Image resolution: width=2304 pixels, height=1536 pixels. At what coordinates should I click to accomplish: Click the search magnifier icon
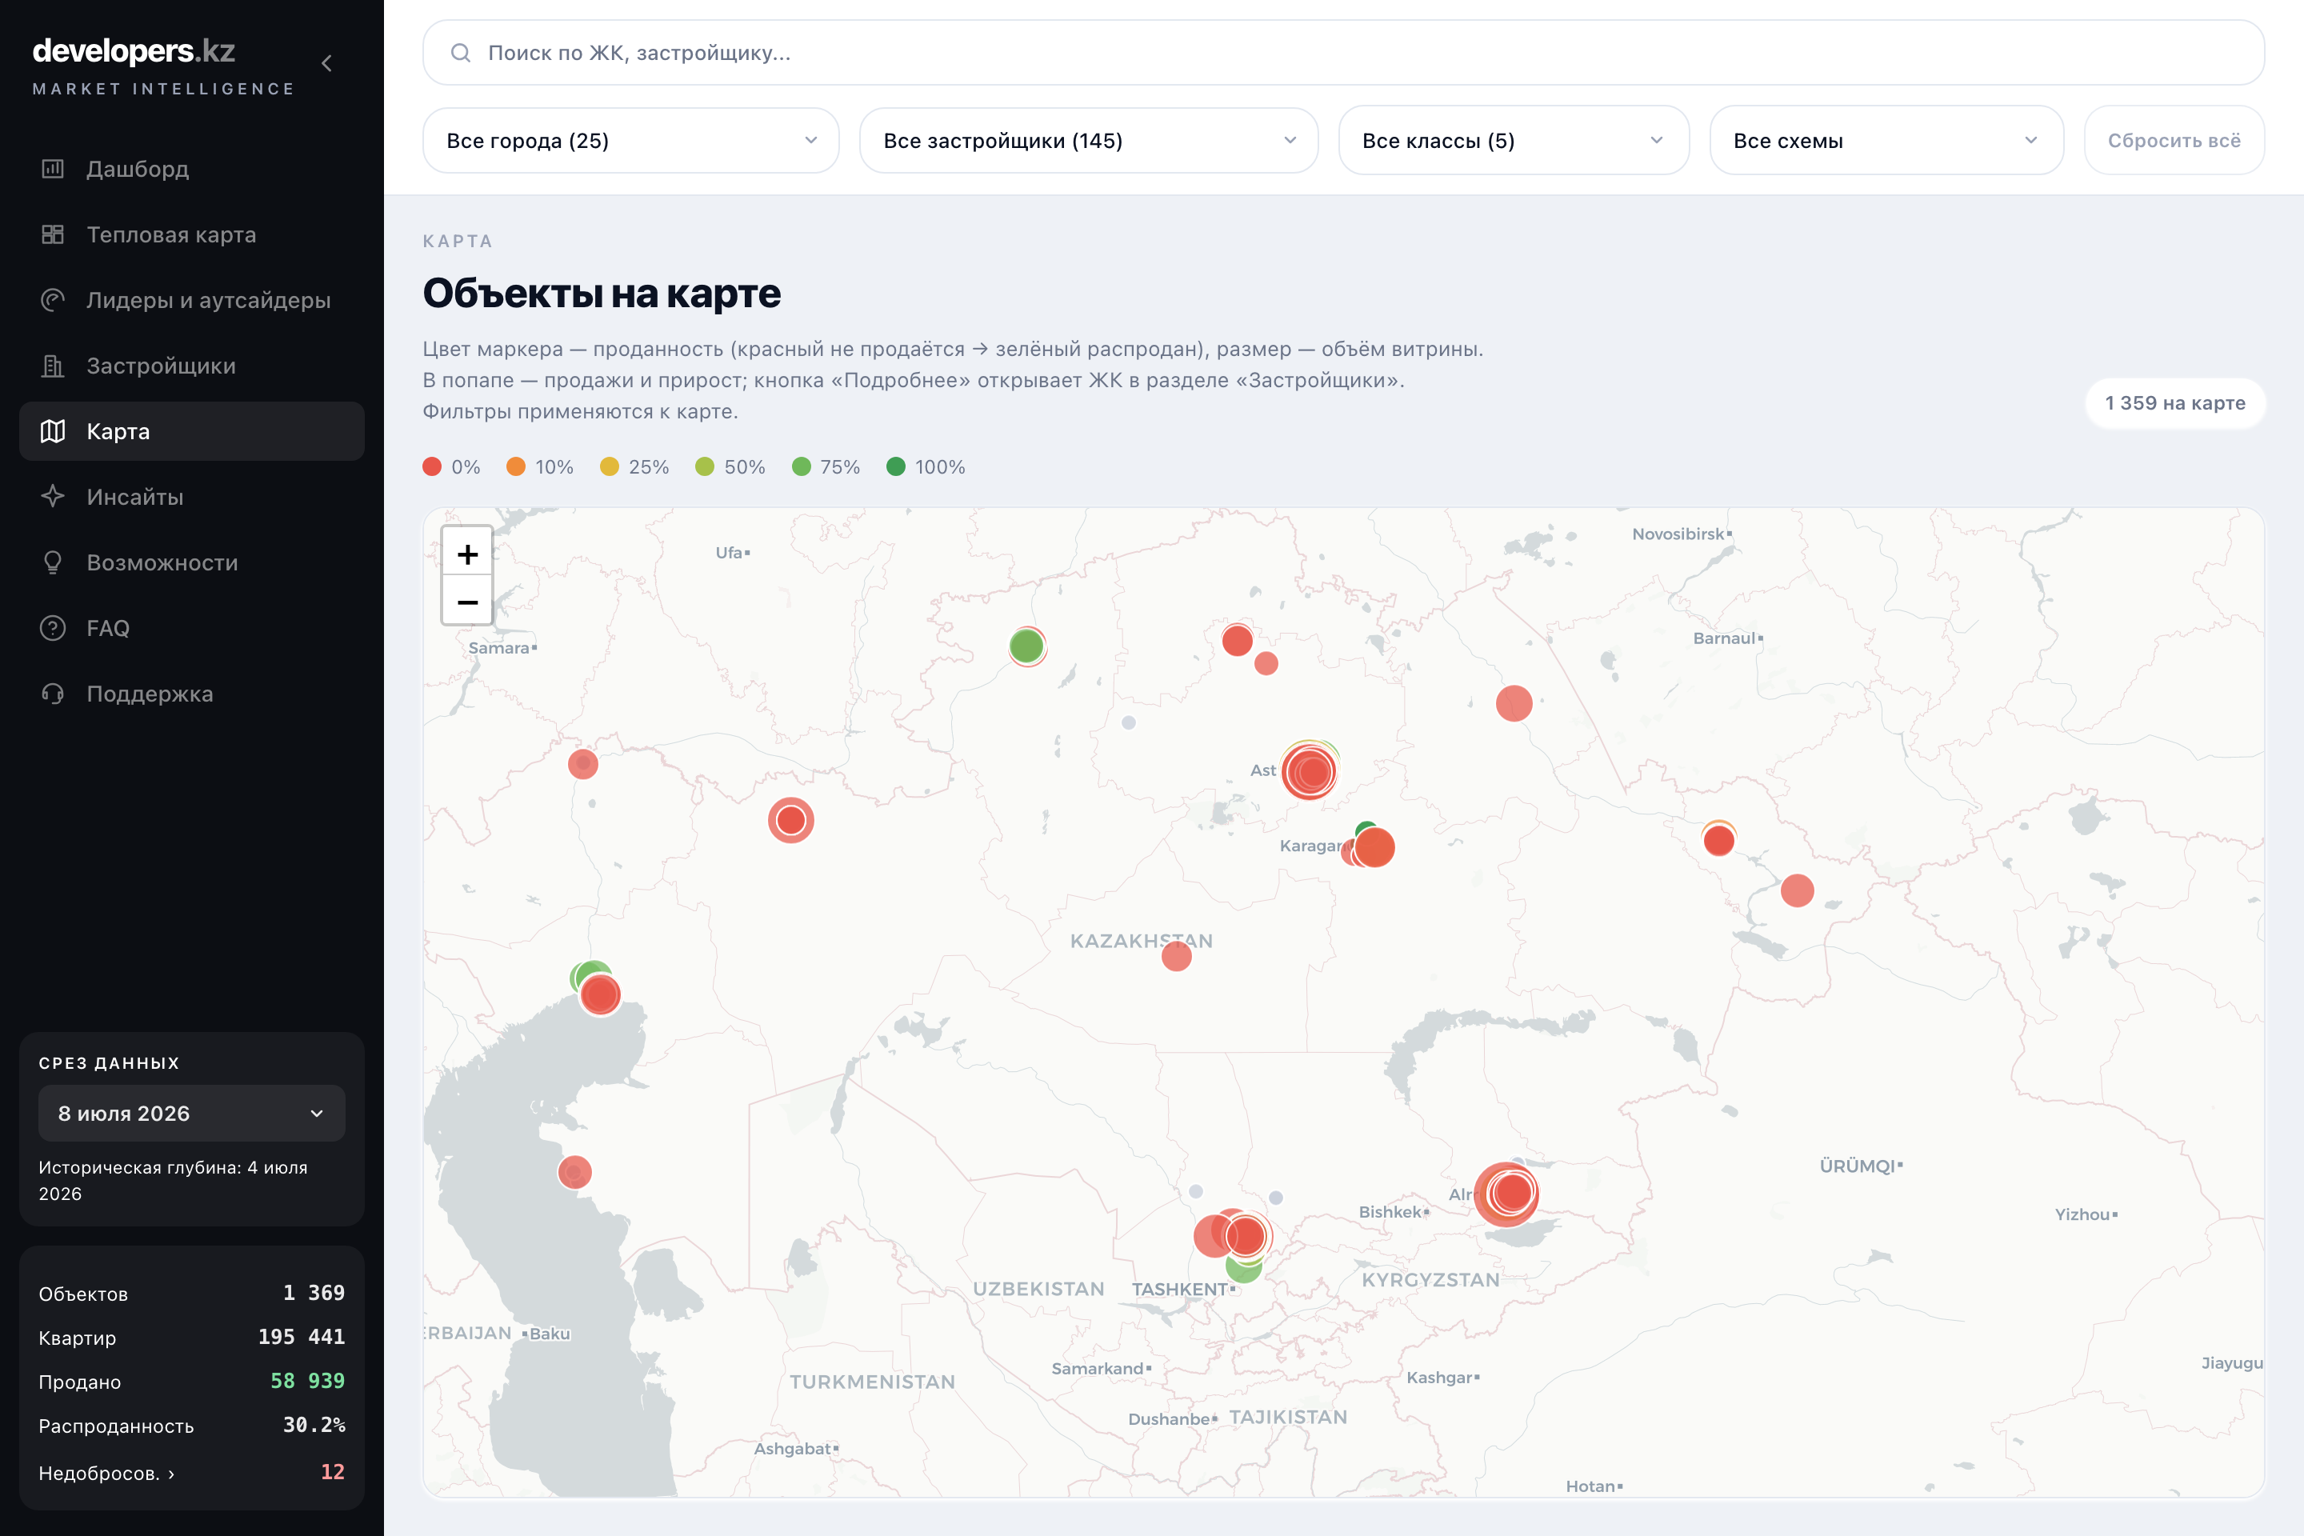pos(461,53)
